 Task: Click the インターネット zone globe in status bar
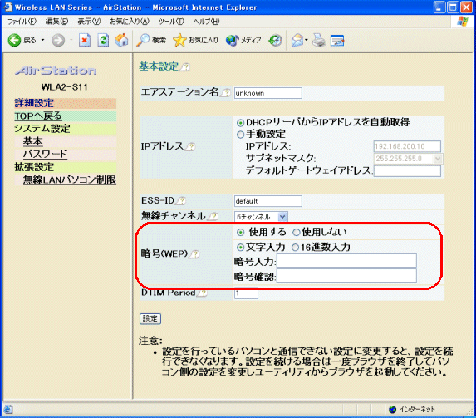coord(393,409)
